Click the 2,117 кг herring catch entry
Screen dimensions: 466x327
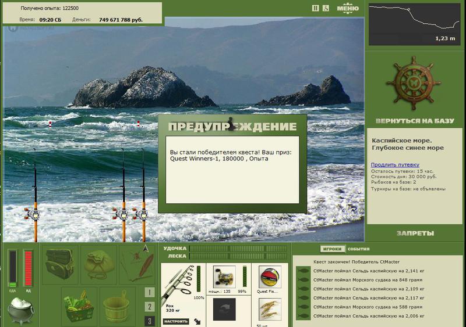pyautogui.click(x=369, y=298)
